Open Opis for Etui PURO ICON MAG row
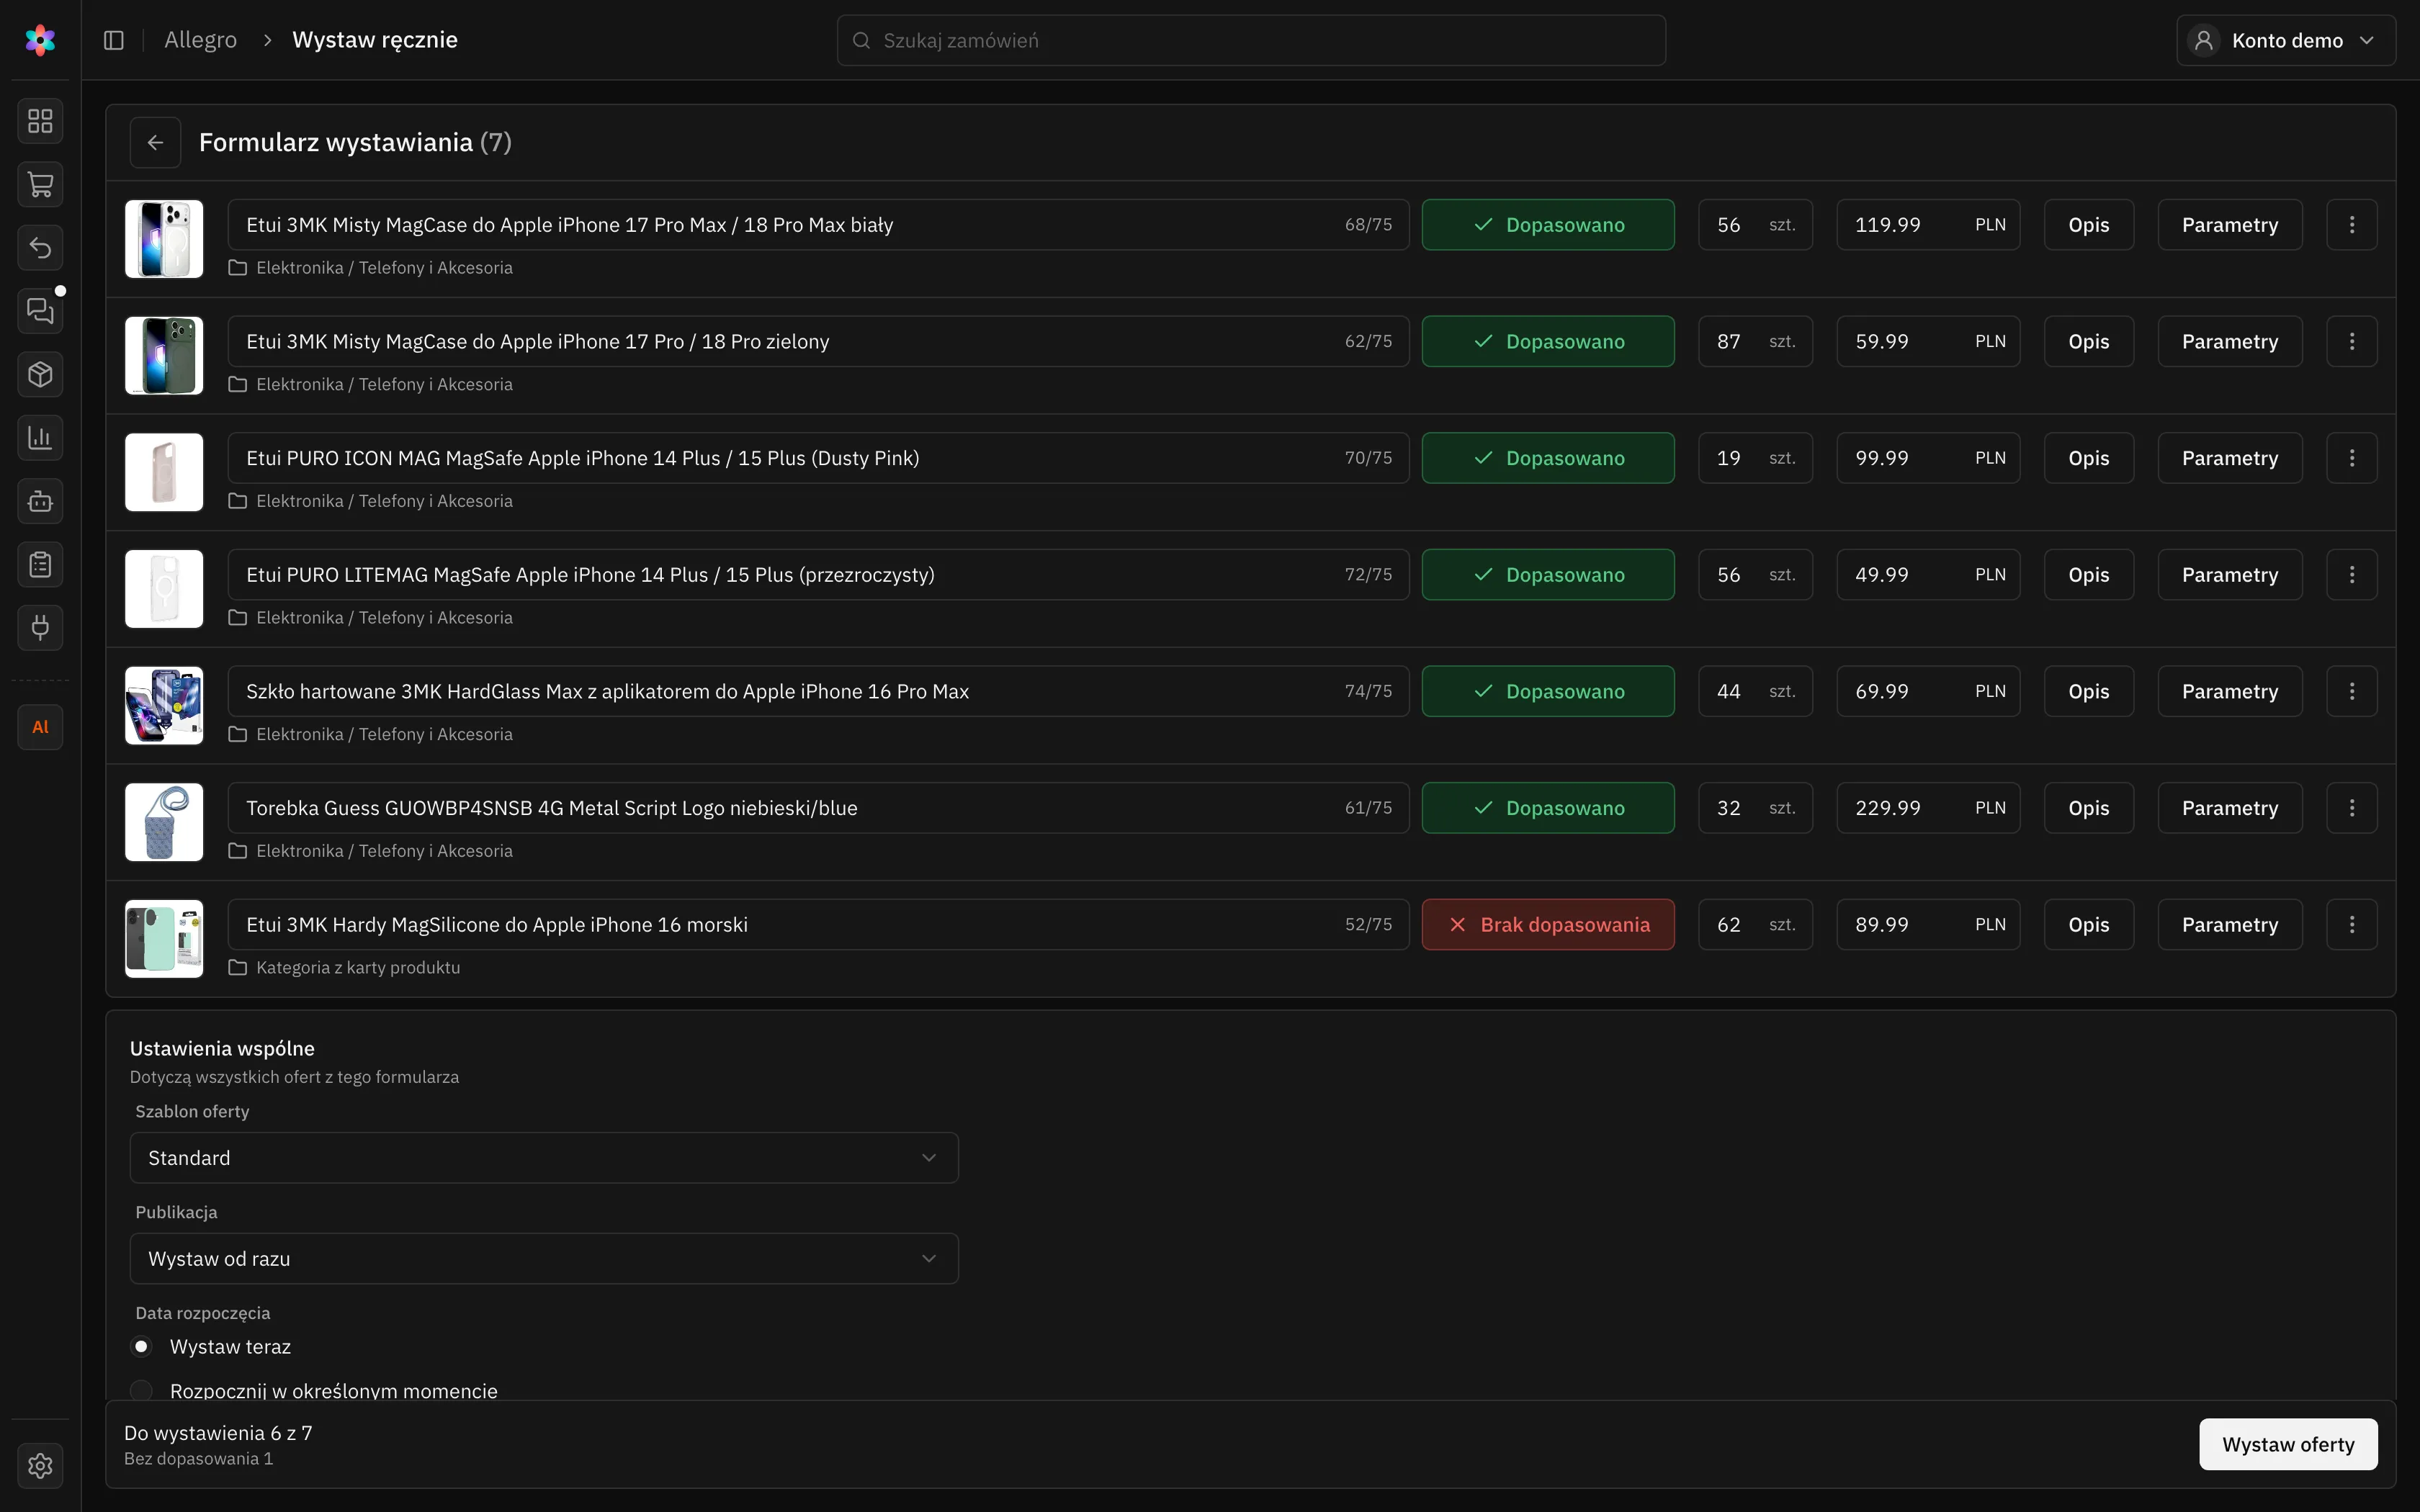Viewport: 2420px width, 1512px height. [2089, 458]
